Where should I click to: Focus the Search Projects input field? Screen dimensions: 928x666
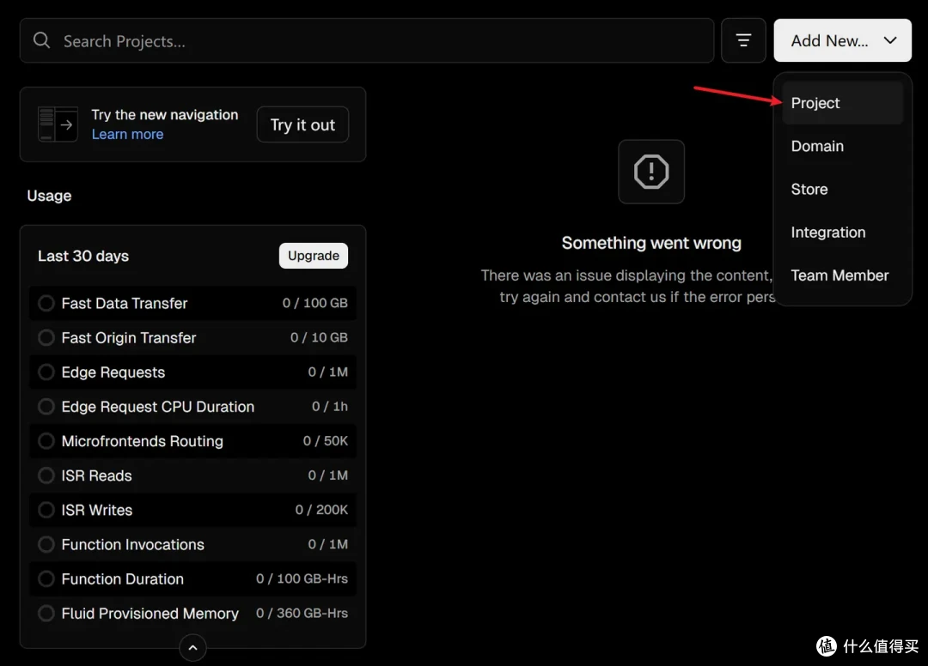click(367, 40)
